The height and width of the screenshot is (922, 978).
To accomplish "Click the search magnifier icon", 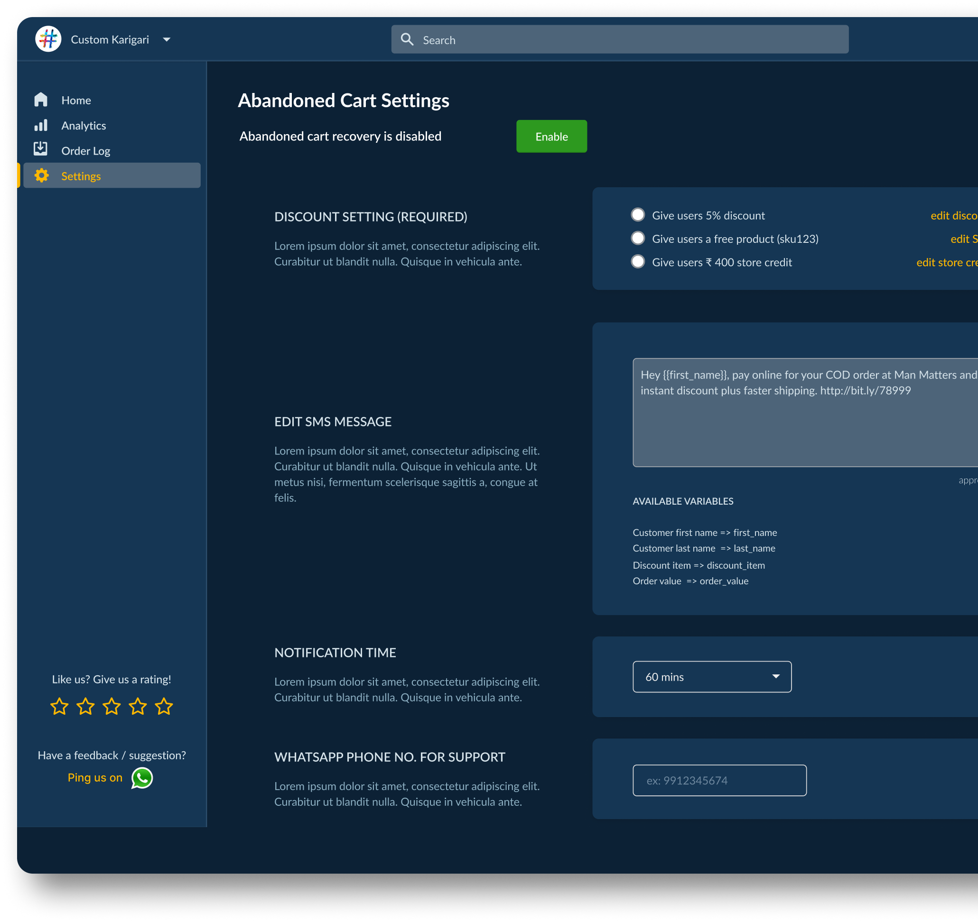I will coord(407,39).
